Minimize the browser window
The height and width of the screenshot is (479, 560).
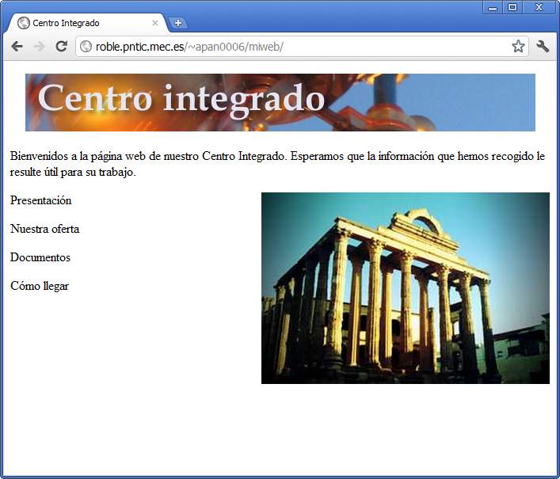click(493, 7)
